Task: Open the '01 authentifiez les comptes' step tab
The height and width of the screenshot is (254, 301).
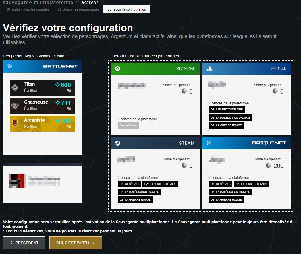Action: pyautogui.click(x=28, y=9)
